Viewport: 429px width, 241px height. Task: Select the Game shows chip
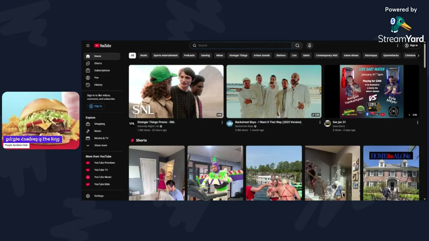[x=351, y=56]
